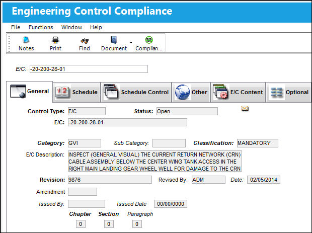Click the Status label
Image resolution: width=312 pixels, height=233 pixels.
pyautogui.click(x=143, y=111)
